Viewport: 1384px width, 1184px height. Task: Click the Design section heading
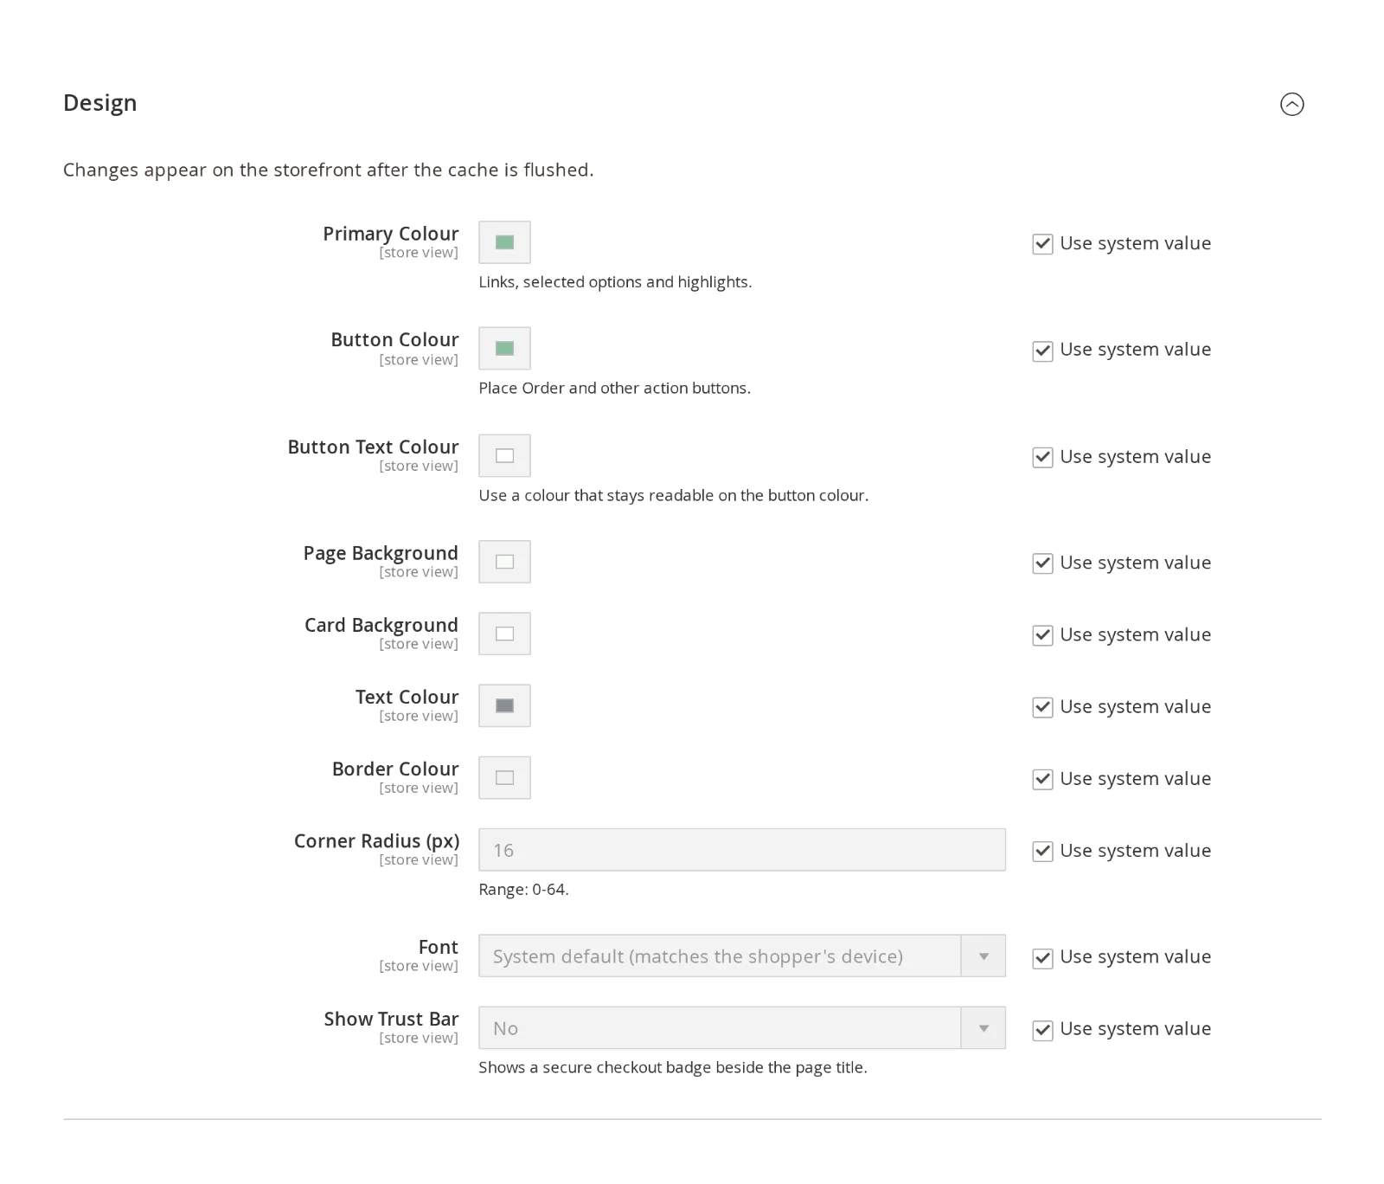pos(100,103)
